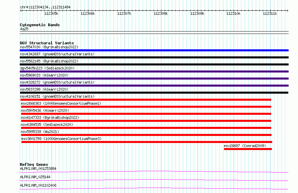Click the 112308k ruler tick label
The height and width of the screenshot is (193, 298).
[x=161, y=13]
